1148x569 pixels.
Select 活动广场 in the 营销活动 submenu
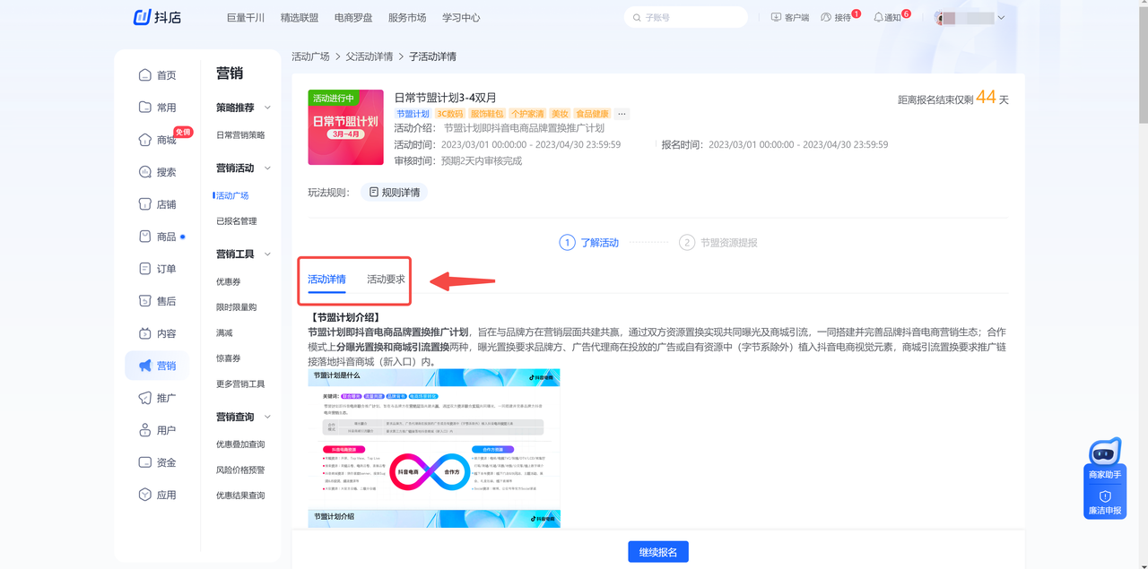[232, 195]
